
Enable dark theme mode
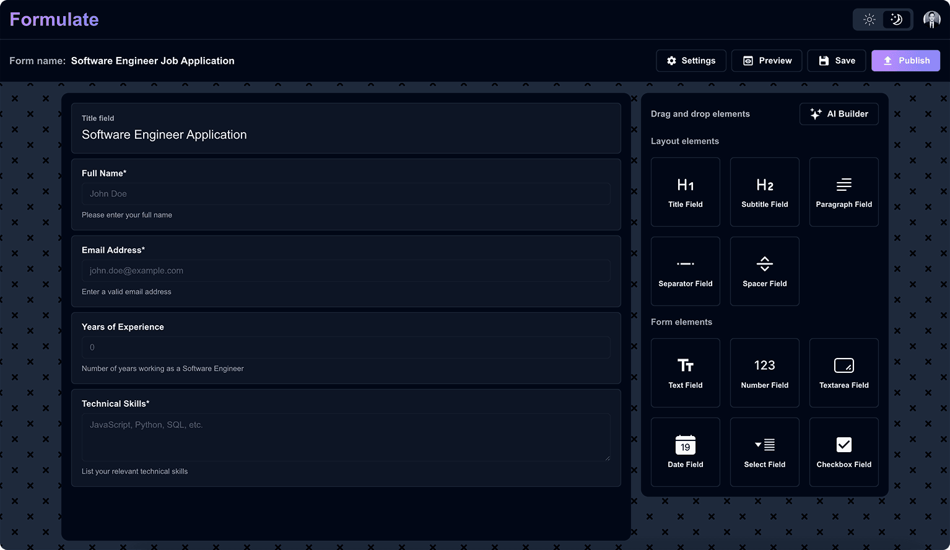click(x=896, y=19)
